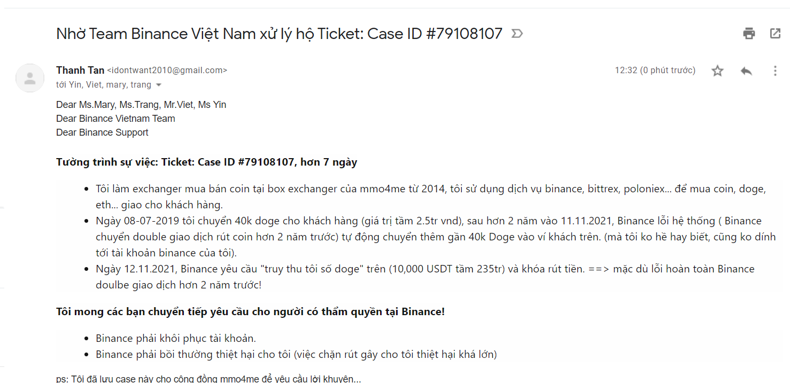This screenshot has height=383, width=790.
Task: Print this email with the printer icon
Action: (749, 34)
